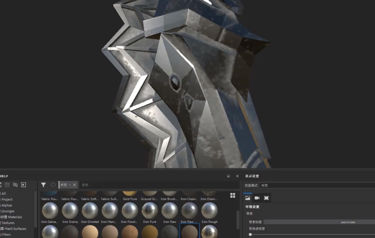Viewport: 375px width, 238px height.
Task: Select the Iron Rough material thumbnail
Action: 209,210
